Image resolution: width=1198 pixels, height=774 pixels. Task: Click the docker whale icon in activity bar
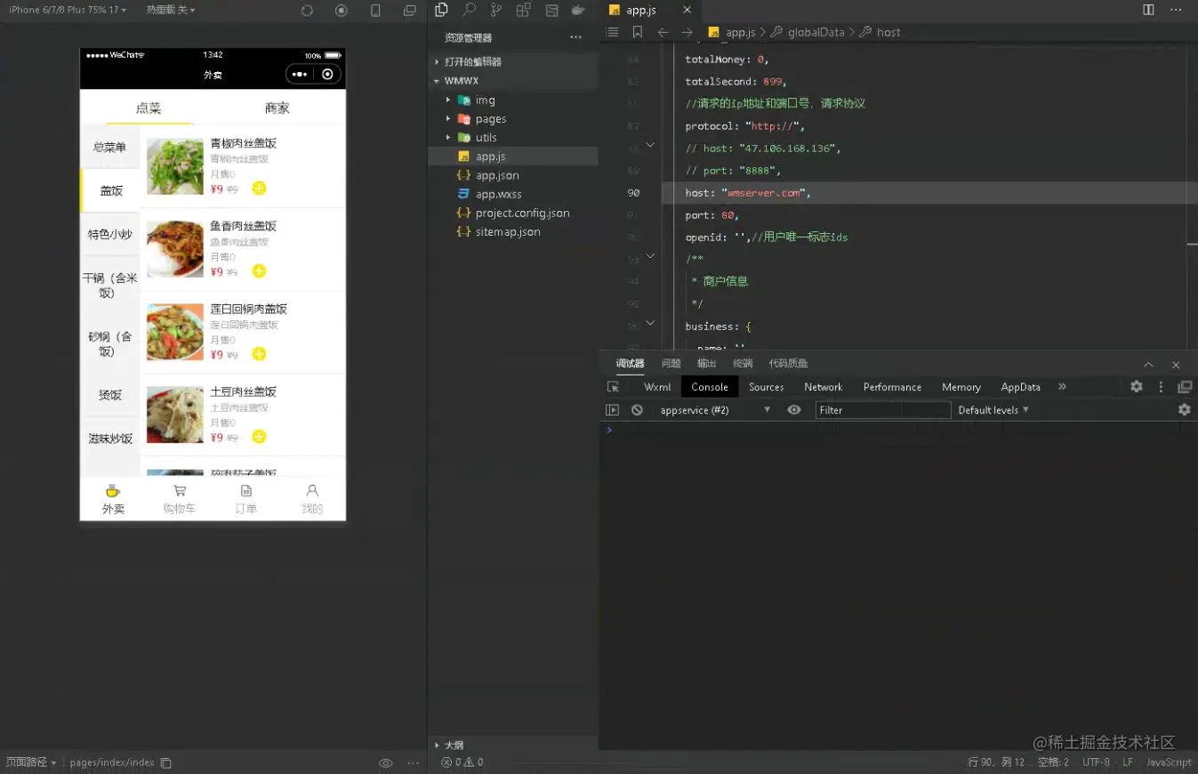coord(578,10)
